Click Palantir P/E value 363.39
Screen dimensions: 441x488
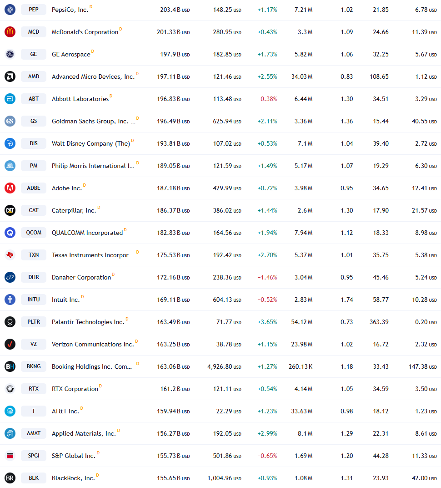click(379, 322)
